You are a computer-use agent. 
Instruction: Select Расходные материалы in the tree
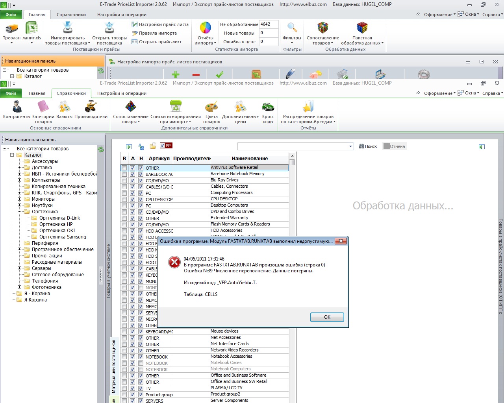point(57,262)
